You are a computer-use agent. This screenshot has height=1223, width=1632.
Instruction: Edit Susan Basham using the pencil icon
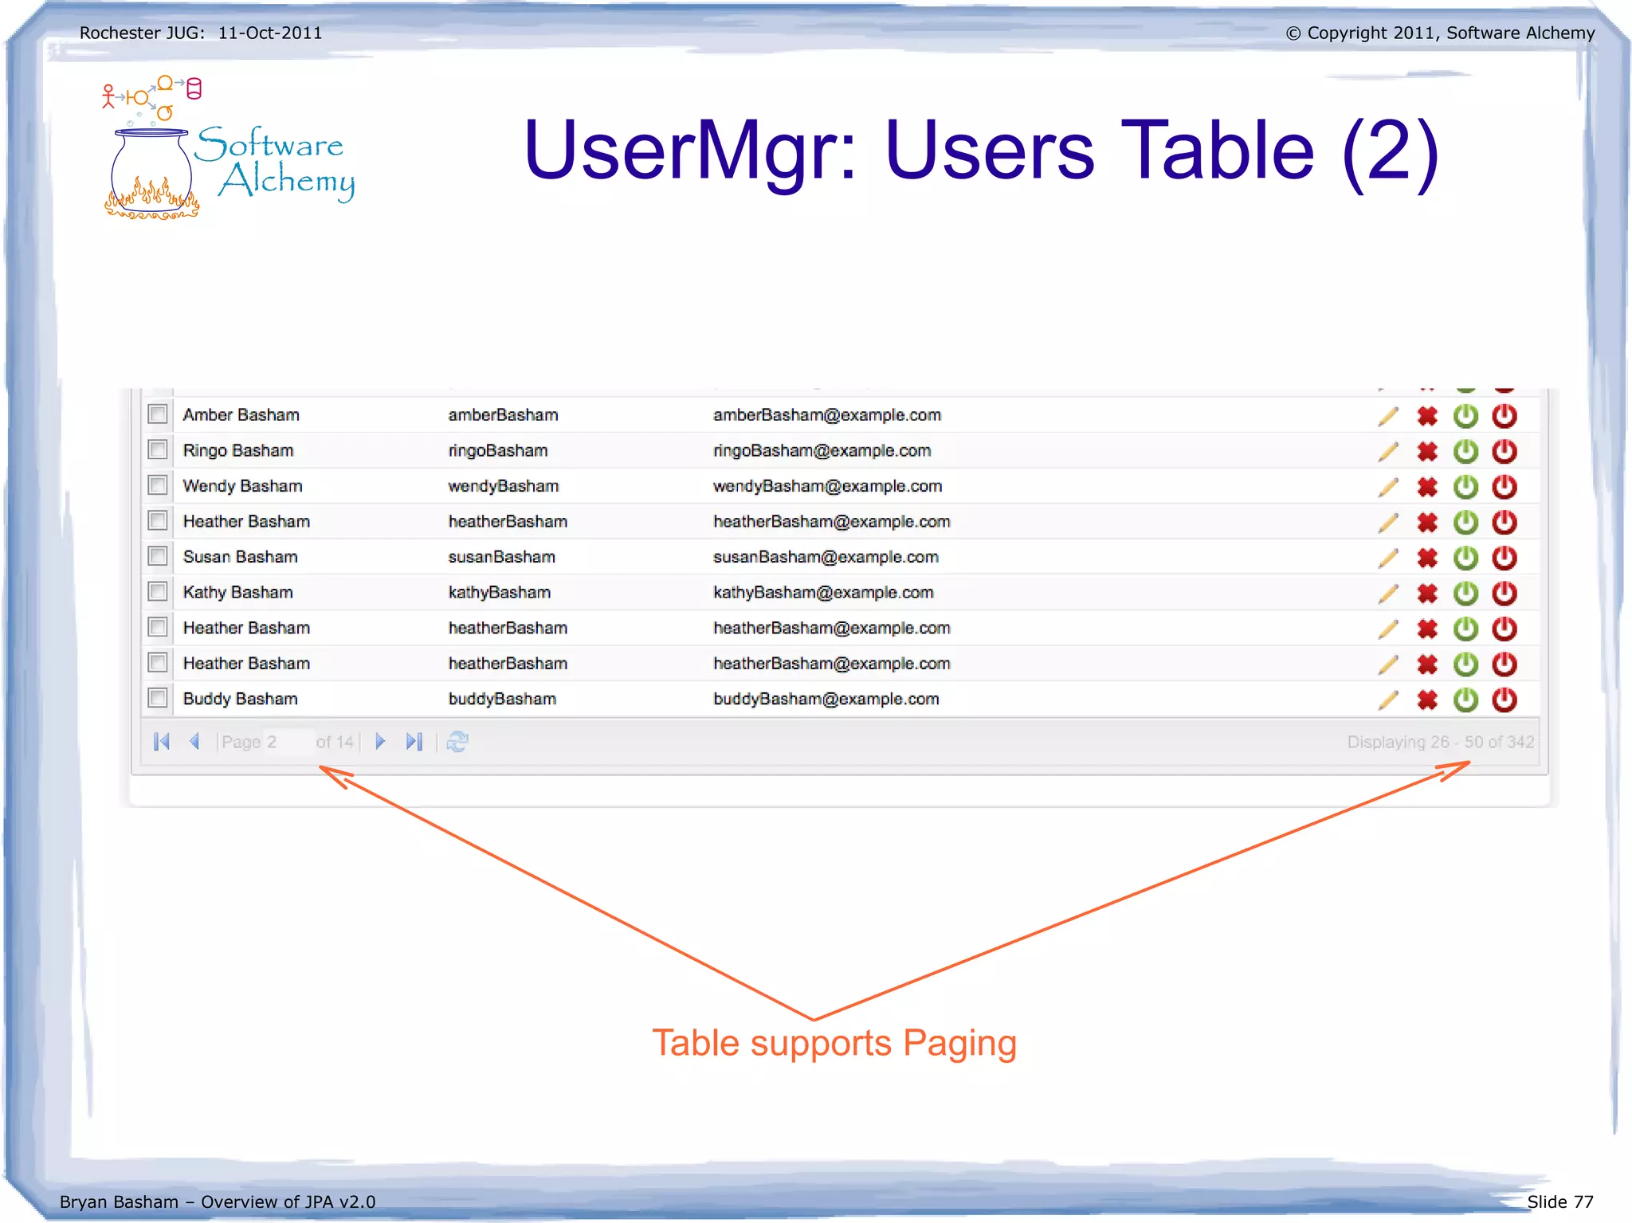coord(1388,558)
